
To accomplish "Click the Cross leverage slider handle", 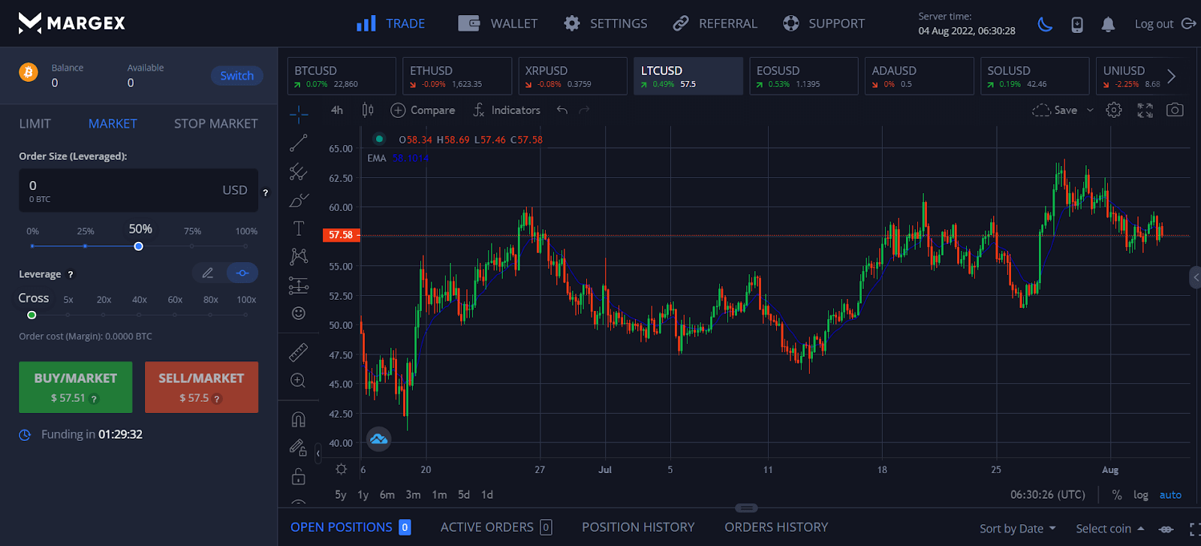I will (32, 315).
